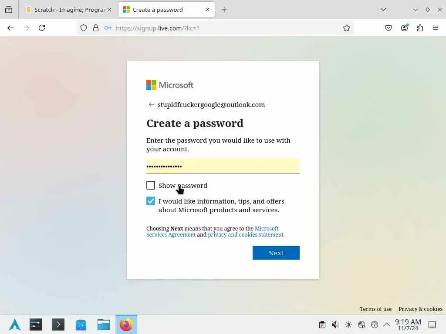Open the extensions puzzle icon
The height and width of the screenshot is (334, 446).
click(x=420, y=28)
